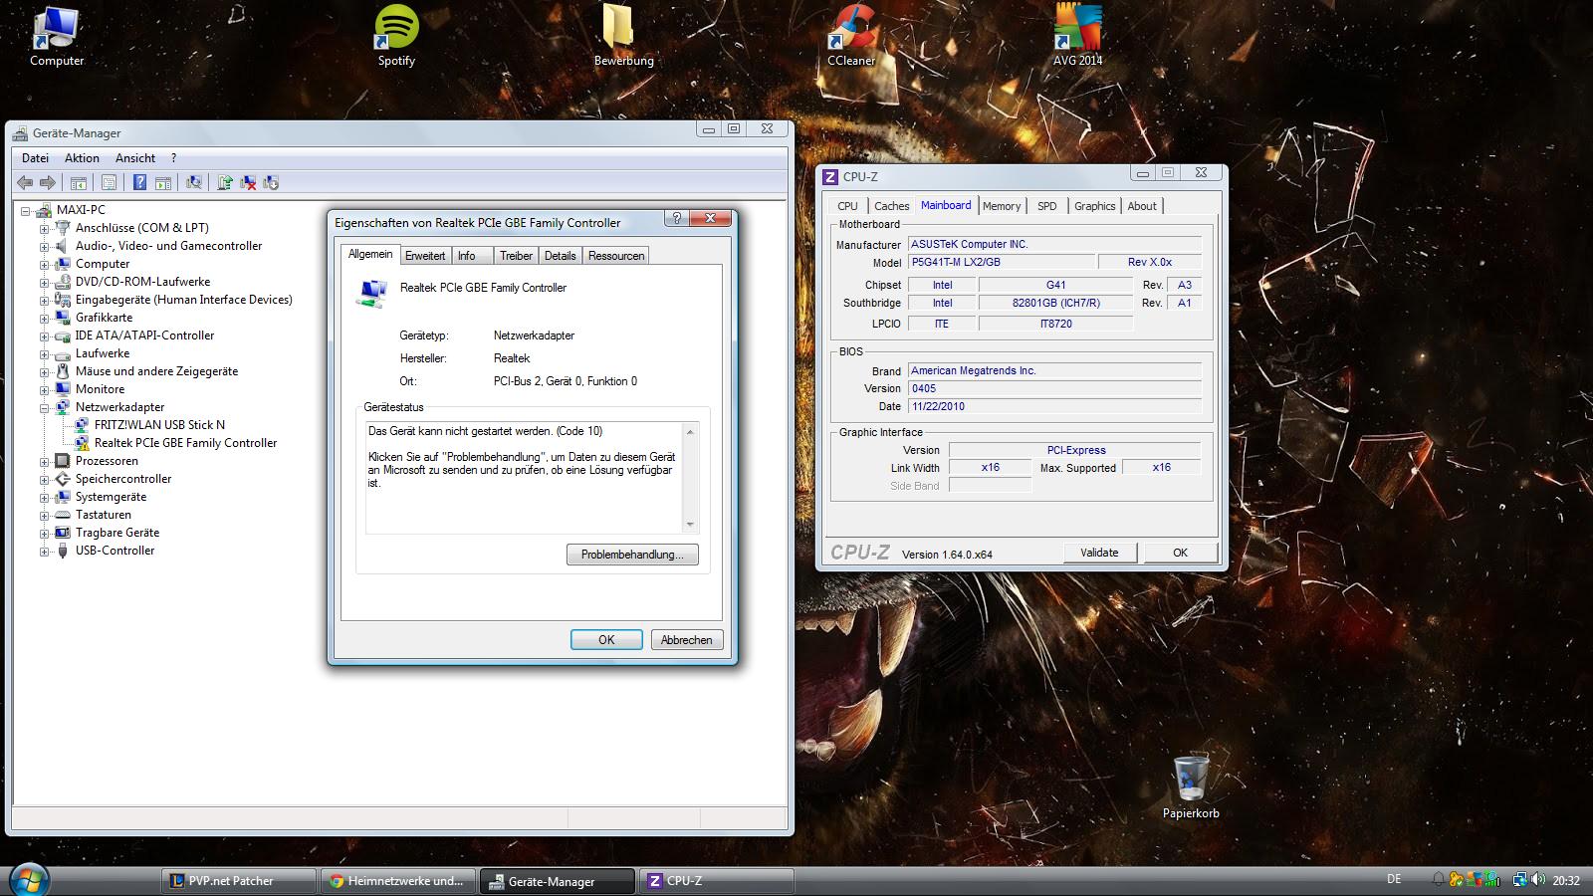Expand Audio-, Video- und Gamecontroller node
The image size is (1593, 896).
tap(44, 246)
